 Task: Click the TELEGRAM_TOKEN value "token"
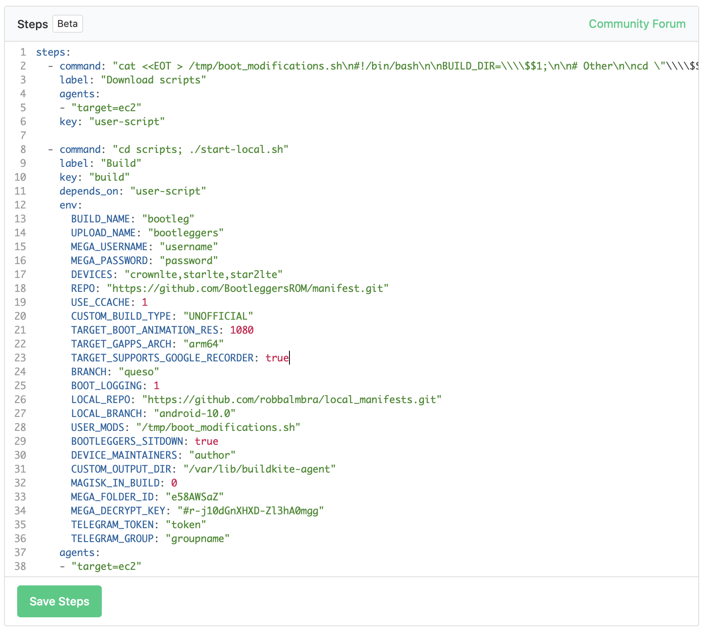[186, 525]
